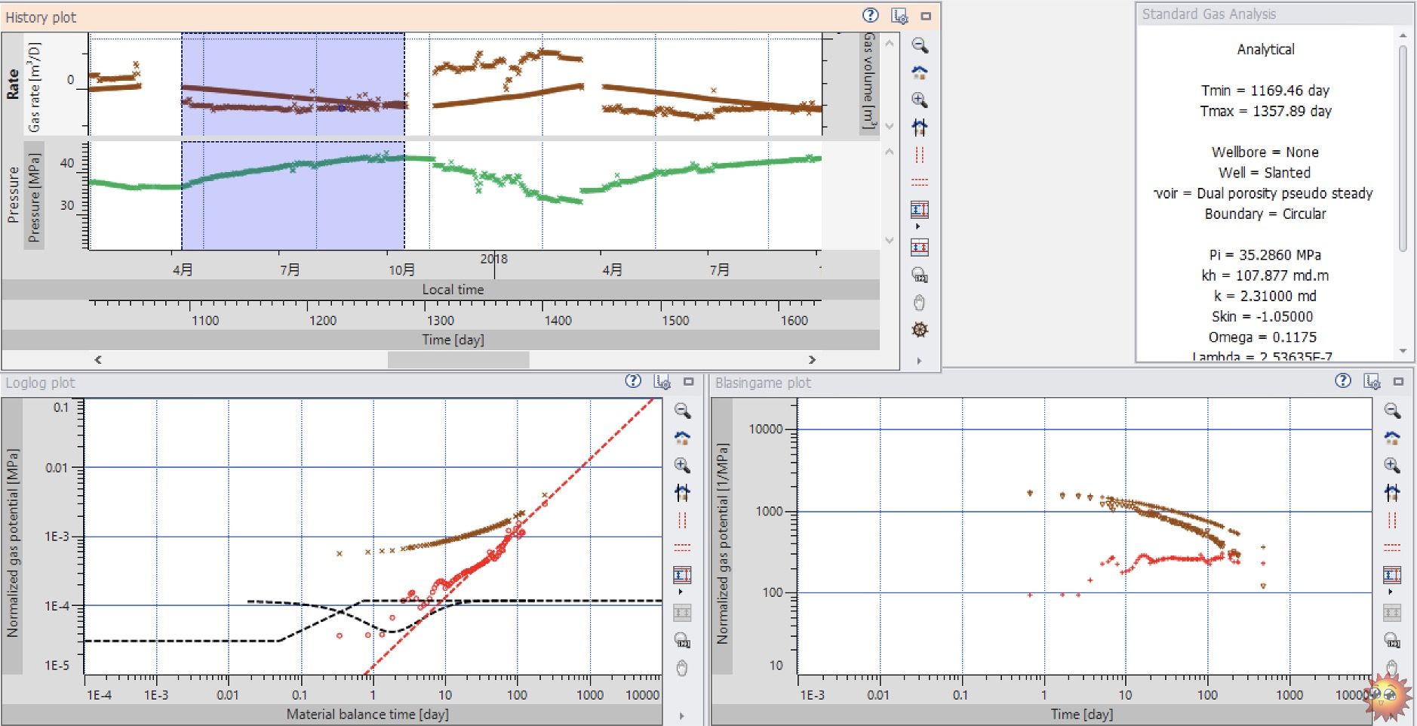Expand range tool submenu arrow in History plot
Screen dimensions: 1417x726
[x=918, y=226]
